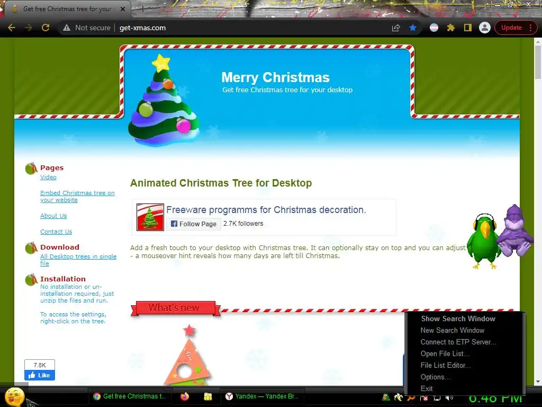Click the volume speaker tray icon
Image resolution: width=542 pixels, height=407 pixels.
click(x=449, y=398)
